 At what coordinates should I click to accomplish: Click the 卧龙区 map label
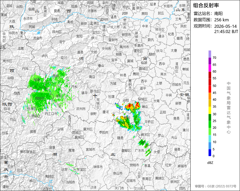(x=95, y=91)
